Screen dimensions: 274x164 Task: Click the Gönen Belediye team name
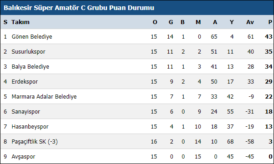pyautogui.click(x=32, y=37)
